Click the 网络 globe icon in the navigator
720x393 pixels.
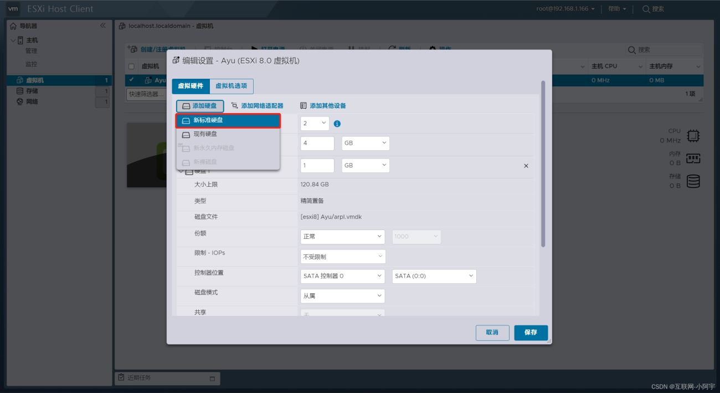point(20,102)
